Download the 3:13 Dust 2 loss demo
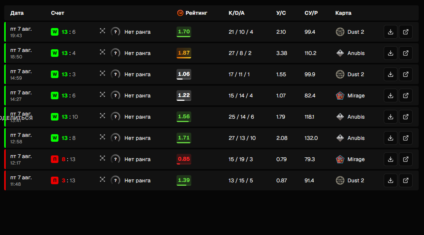This screenshot has height=235, width=424. coord(391,180)
